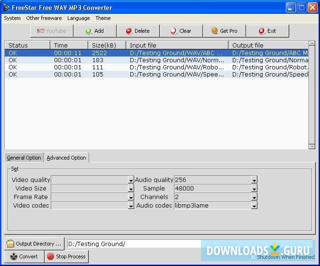320x266 pixels.
Task: Click the file list scrollbar down arrow
Action: pyautogui.click(x=311, y=146)
